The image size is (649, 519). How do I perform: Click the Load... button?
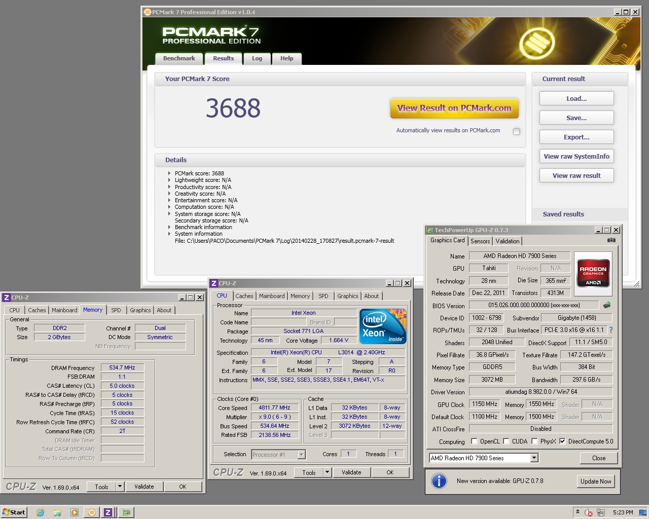pyautogui.click(x=576, y=98)
